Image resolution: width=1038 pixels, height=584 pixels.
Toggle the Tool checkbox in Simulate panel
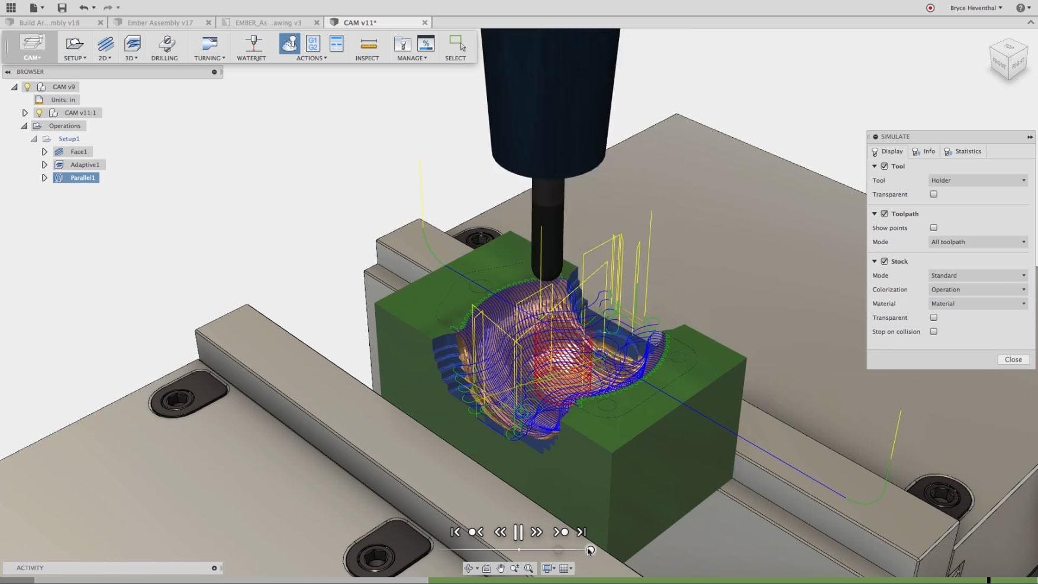click(884, 166)
